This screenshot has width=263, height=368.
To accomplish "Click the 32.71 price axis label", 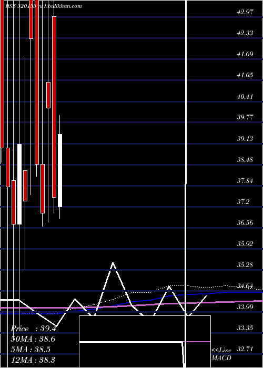I will pos(246,349).
